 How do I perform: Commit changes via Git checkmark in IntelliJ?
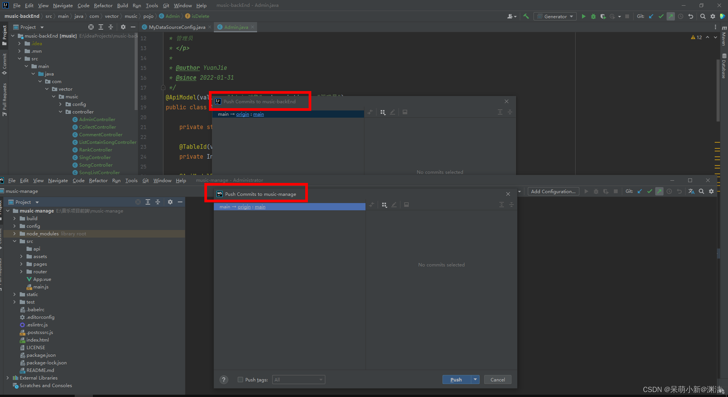pyautogui.click(x=661, y=16)
